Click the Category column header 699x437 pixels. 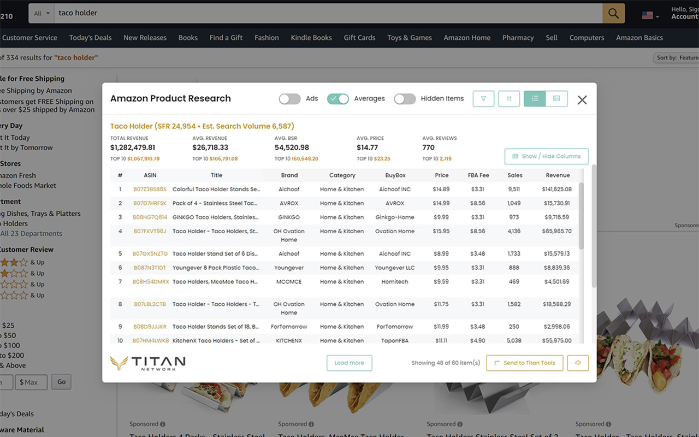342,175
